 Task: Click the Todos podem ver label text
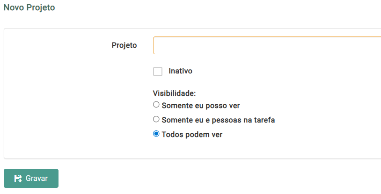click(x=192, y=135)
